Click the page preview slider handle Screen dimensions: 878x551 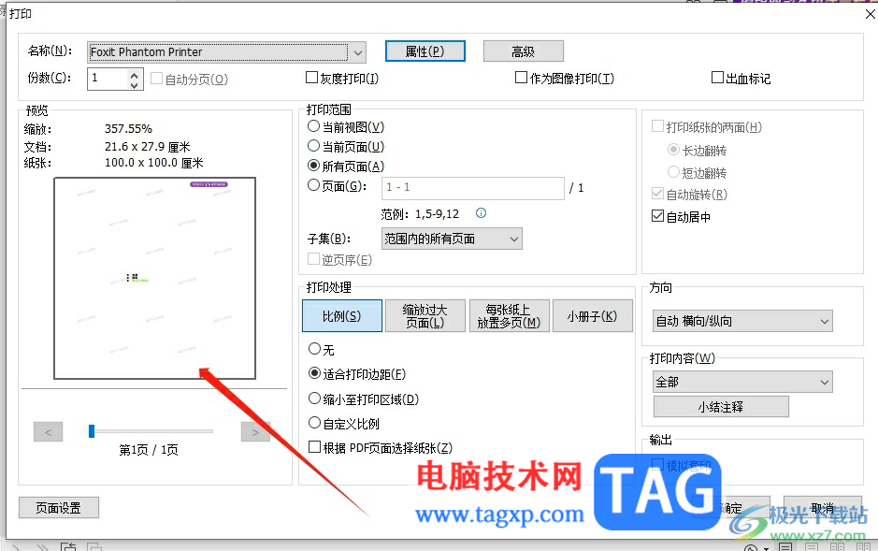(92, 430)
